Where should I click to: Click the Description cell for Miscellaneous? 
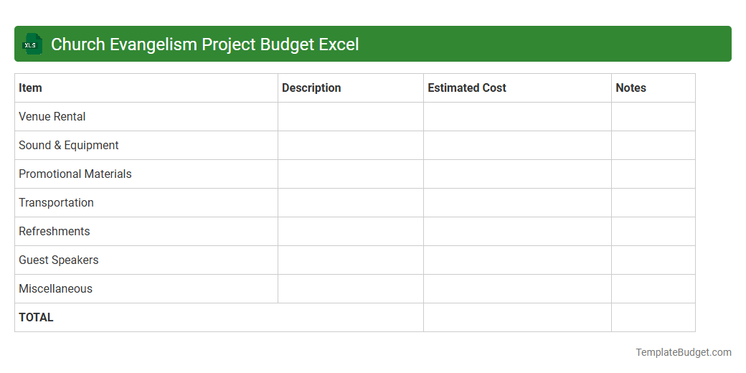coord(351,289)
